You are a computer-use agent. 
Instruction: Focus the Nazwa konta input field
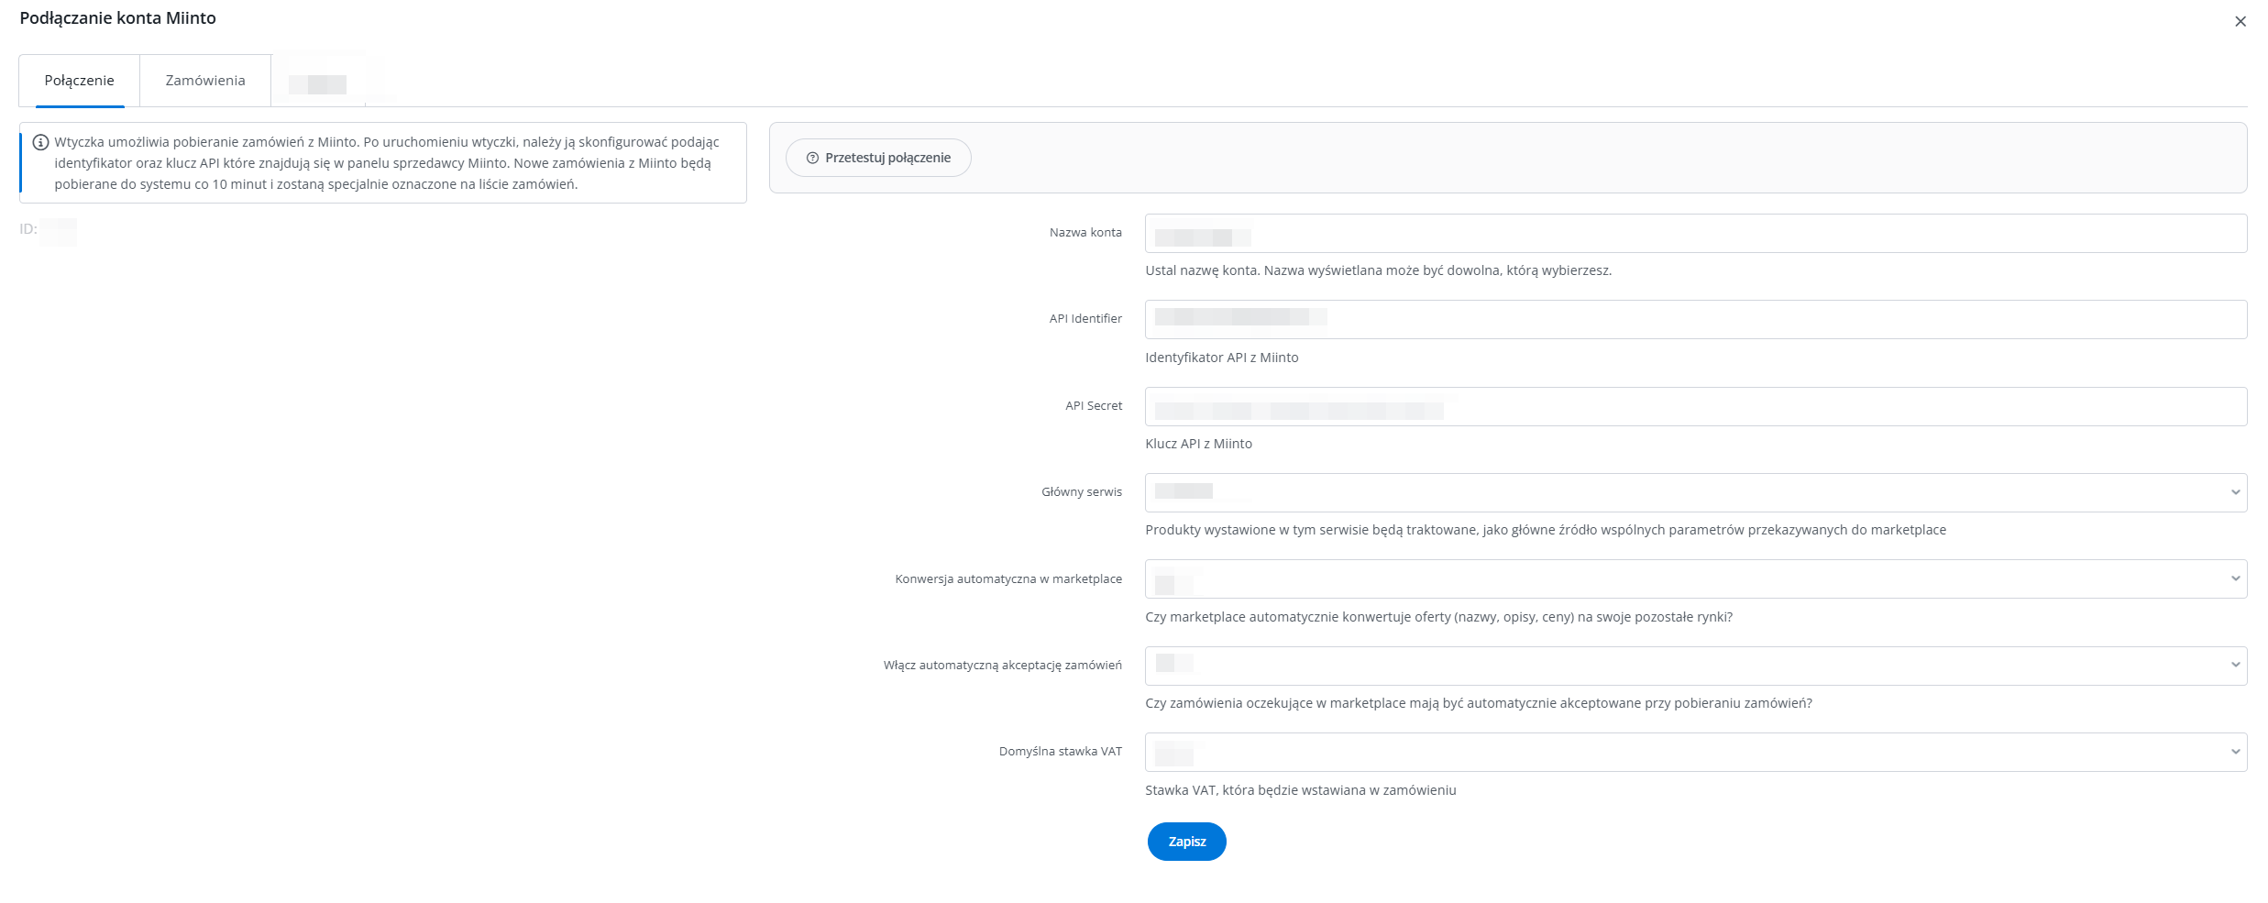pos(1694,234)
